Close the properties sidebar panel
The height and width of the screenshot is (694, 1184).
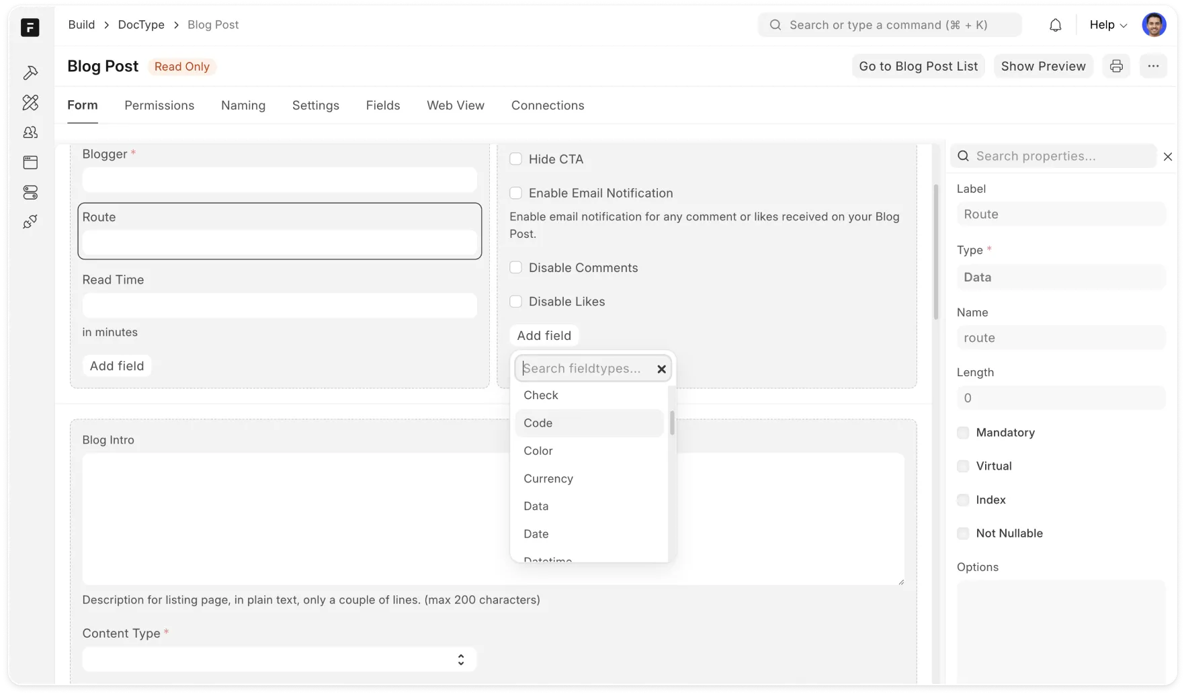pyautogui.click(x=1168, y=157)
